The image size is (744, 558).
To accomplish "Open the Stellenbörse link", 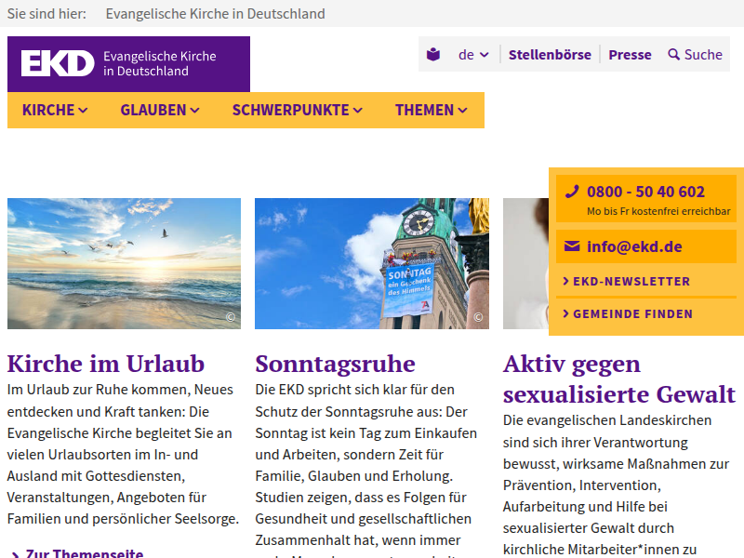I will pos(550,55).
